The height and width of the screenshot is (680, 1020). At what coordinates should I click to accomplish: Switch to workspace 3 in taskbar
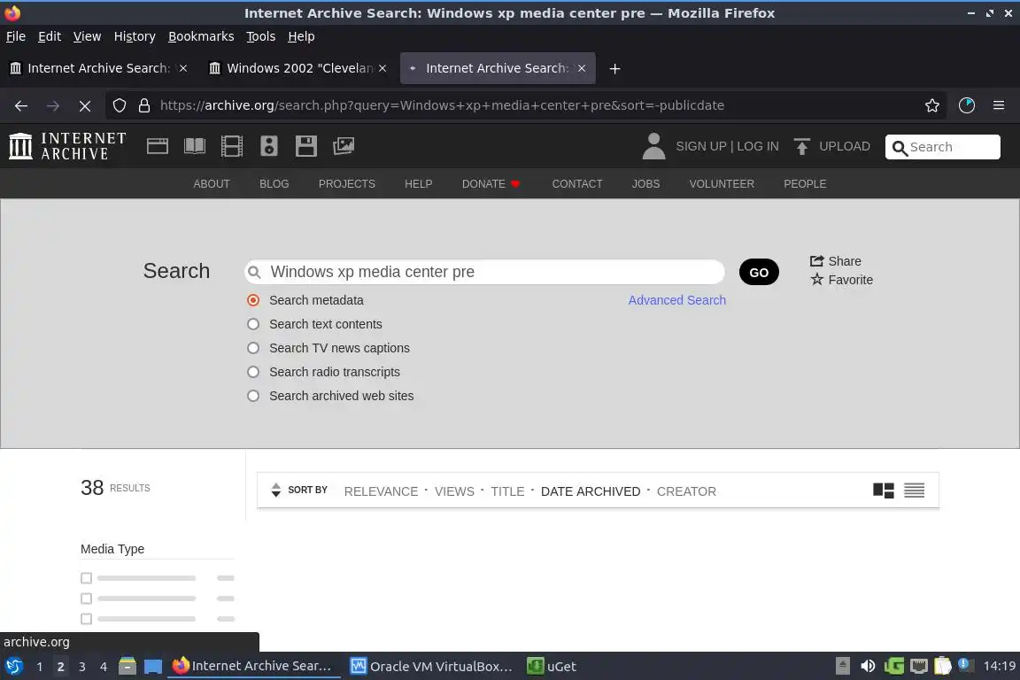coord(82,667)
